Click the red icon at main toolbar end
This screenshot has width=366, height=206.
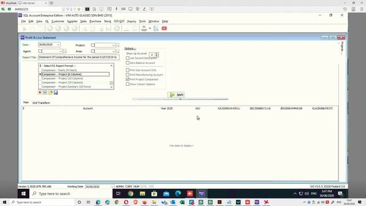coord(164,28)
